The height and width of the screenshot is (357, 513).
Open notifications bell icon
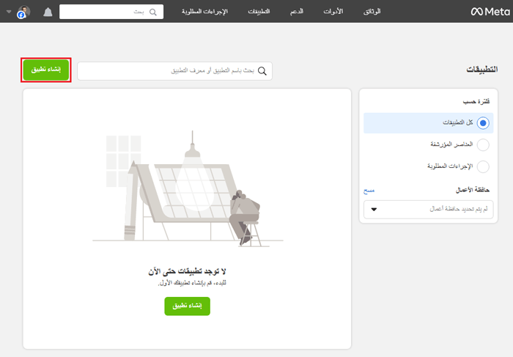pyautogui.click(x=48, y=12)
